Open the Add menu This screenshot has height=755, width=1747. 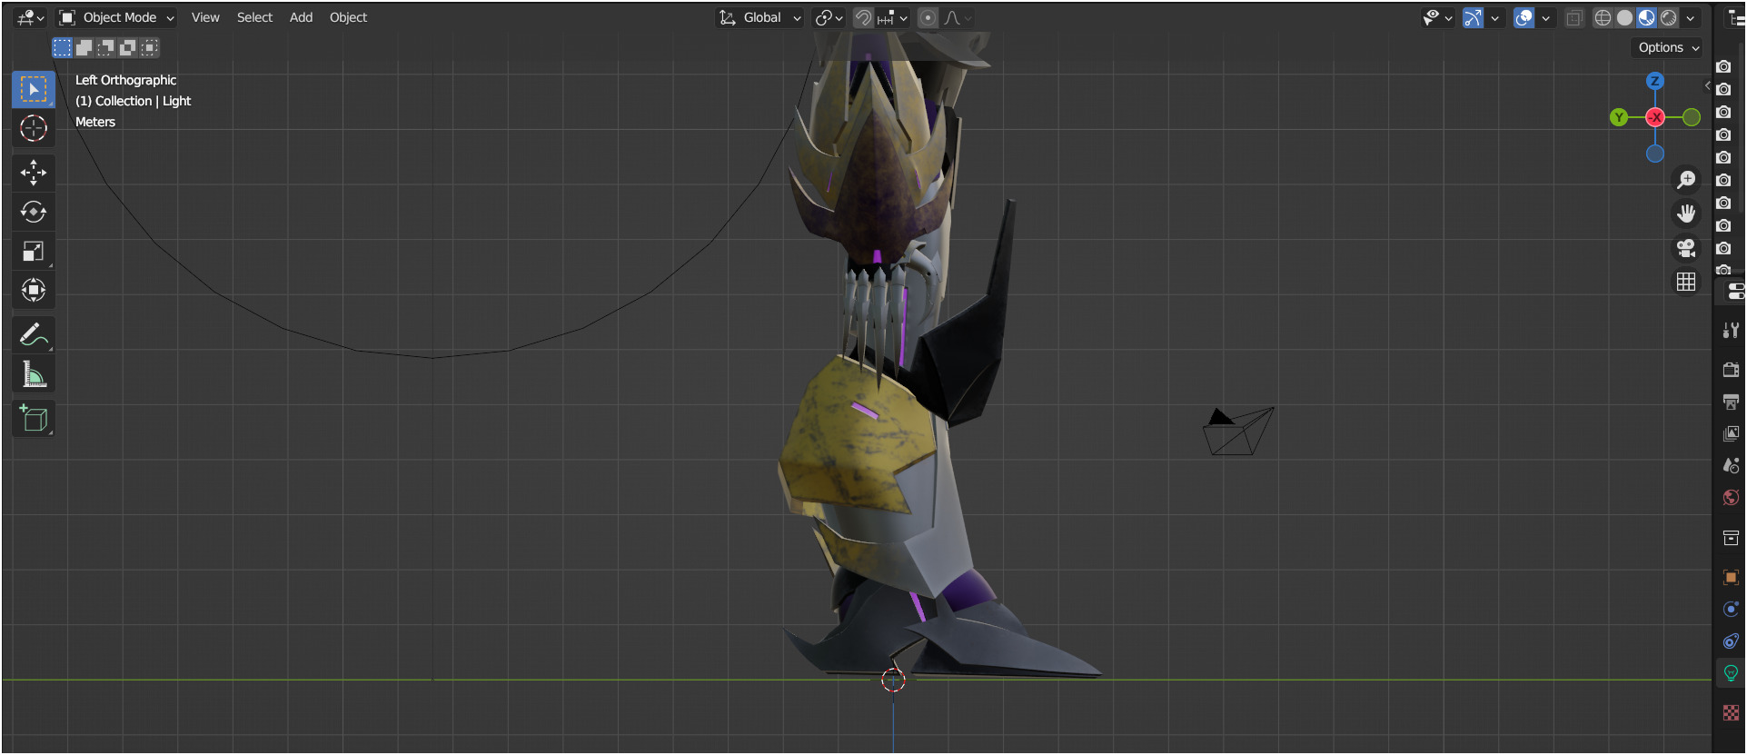301,17
